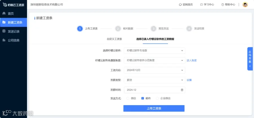Uncheck the 邮件 send method checkbox
This screenshot has width=254, height=118.
[143, 98]
